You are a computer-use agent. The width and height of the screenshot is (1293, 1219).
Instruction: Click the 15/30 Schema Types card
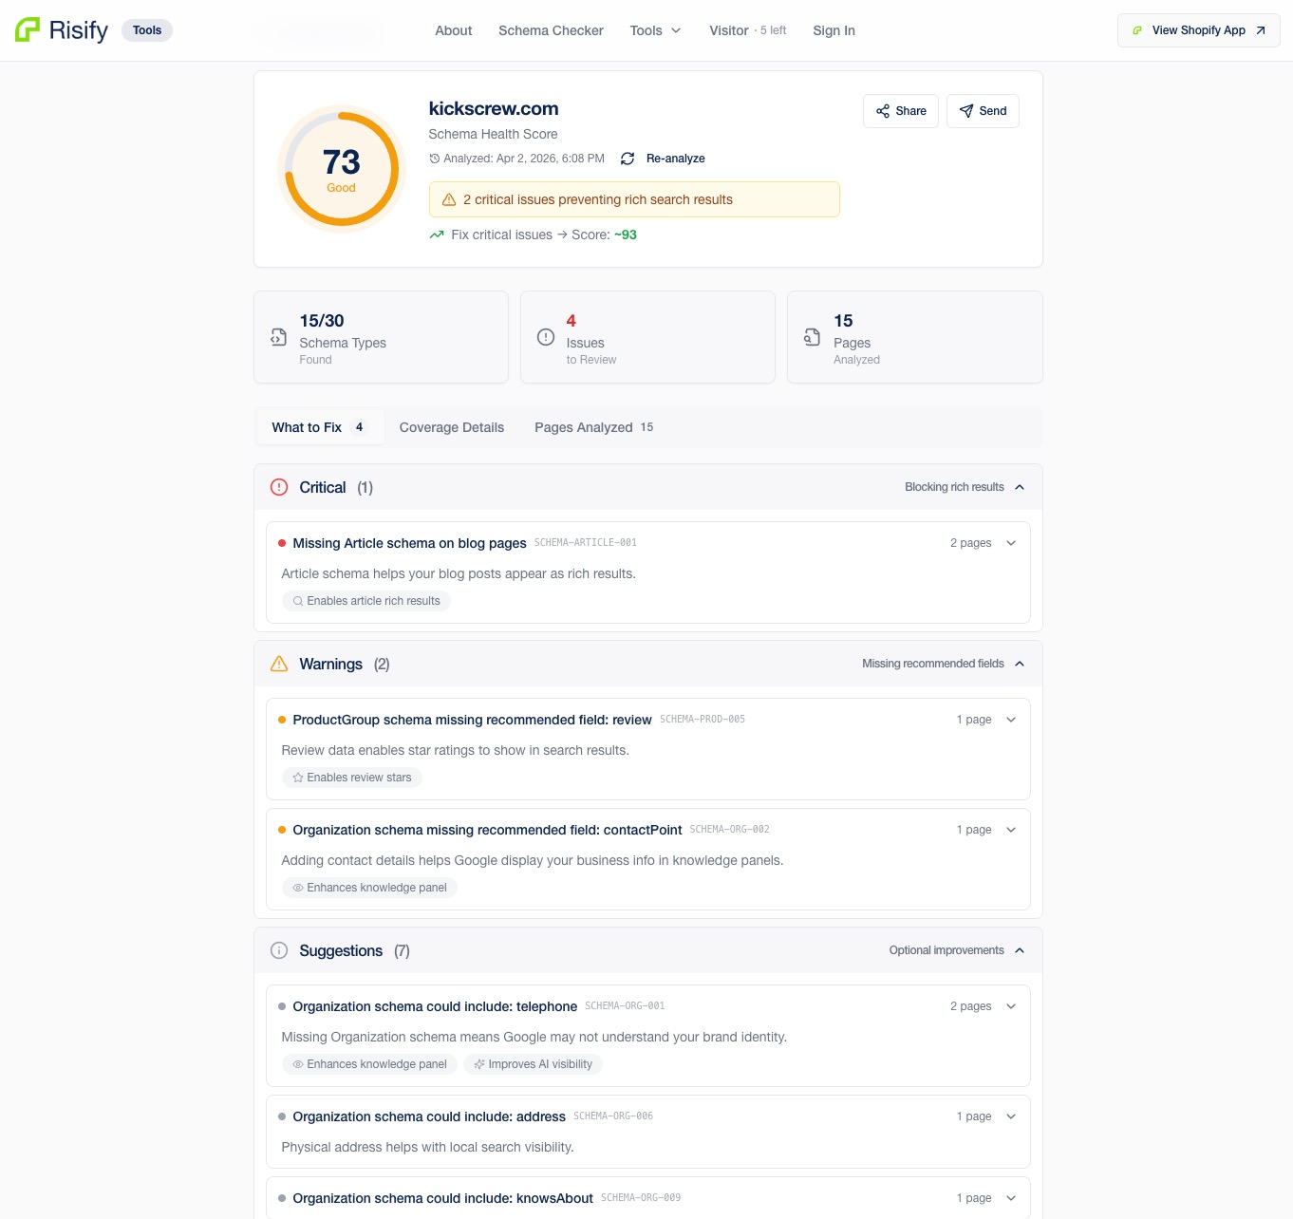click(x=381, y=337)
